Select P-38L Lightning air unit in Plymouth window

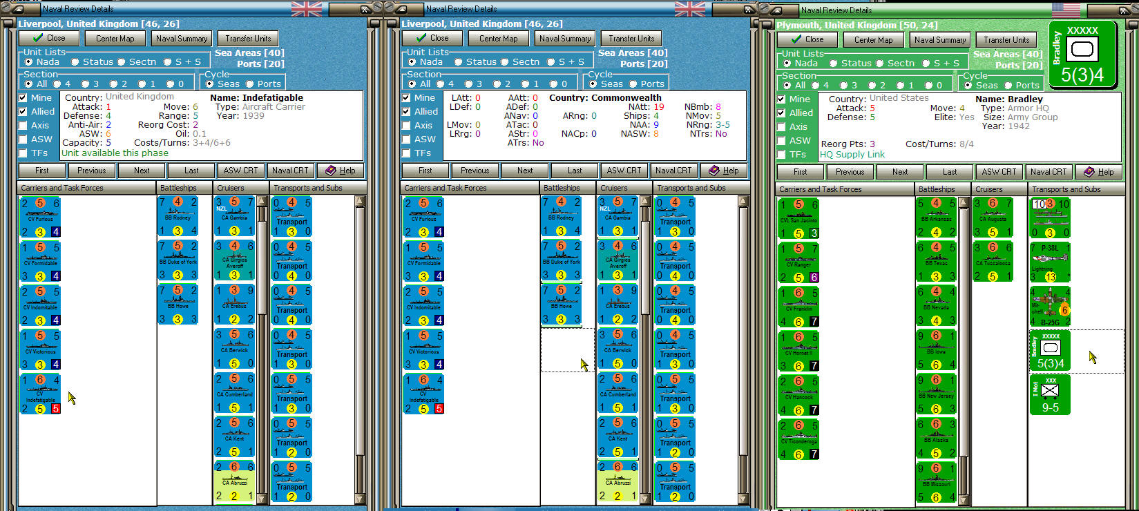[x=1050, y=262]
